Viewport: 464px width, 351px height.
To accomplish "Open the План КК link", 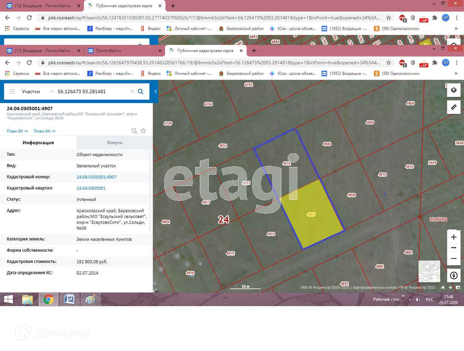I will (44, 131).
